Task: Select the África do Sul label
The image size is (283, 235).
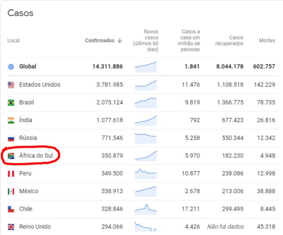Action: 36,156
